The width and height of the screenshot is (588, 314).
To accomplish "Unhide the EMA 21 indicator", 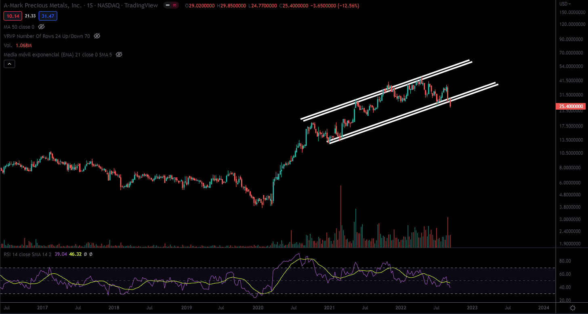I will tap(119, 54).
